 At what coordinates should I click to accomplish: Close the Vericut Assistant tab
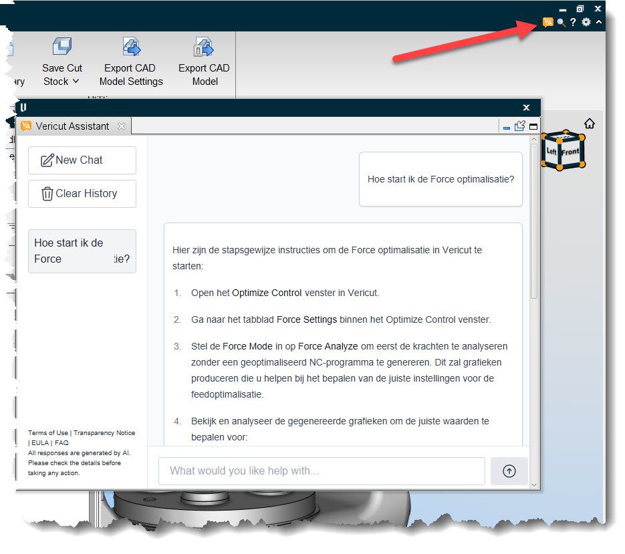(x=121, y=126)
